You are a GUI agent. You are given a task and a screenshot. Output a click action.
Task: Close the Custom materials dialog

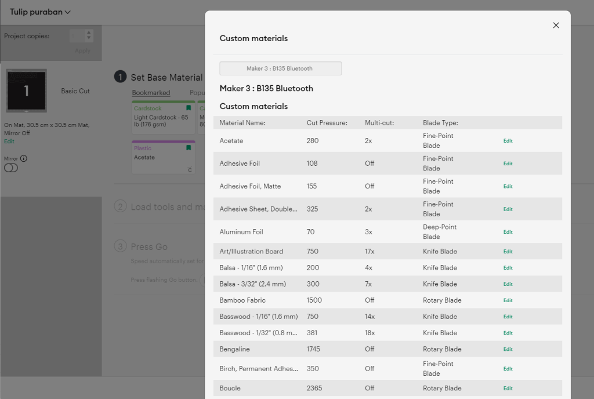(x=556, y=25)
